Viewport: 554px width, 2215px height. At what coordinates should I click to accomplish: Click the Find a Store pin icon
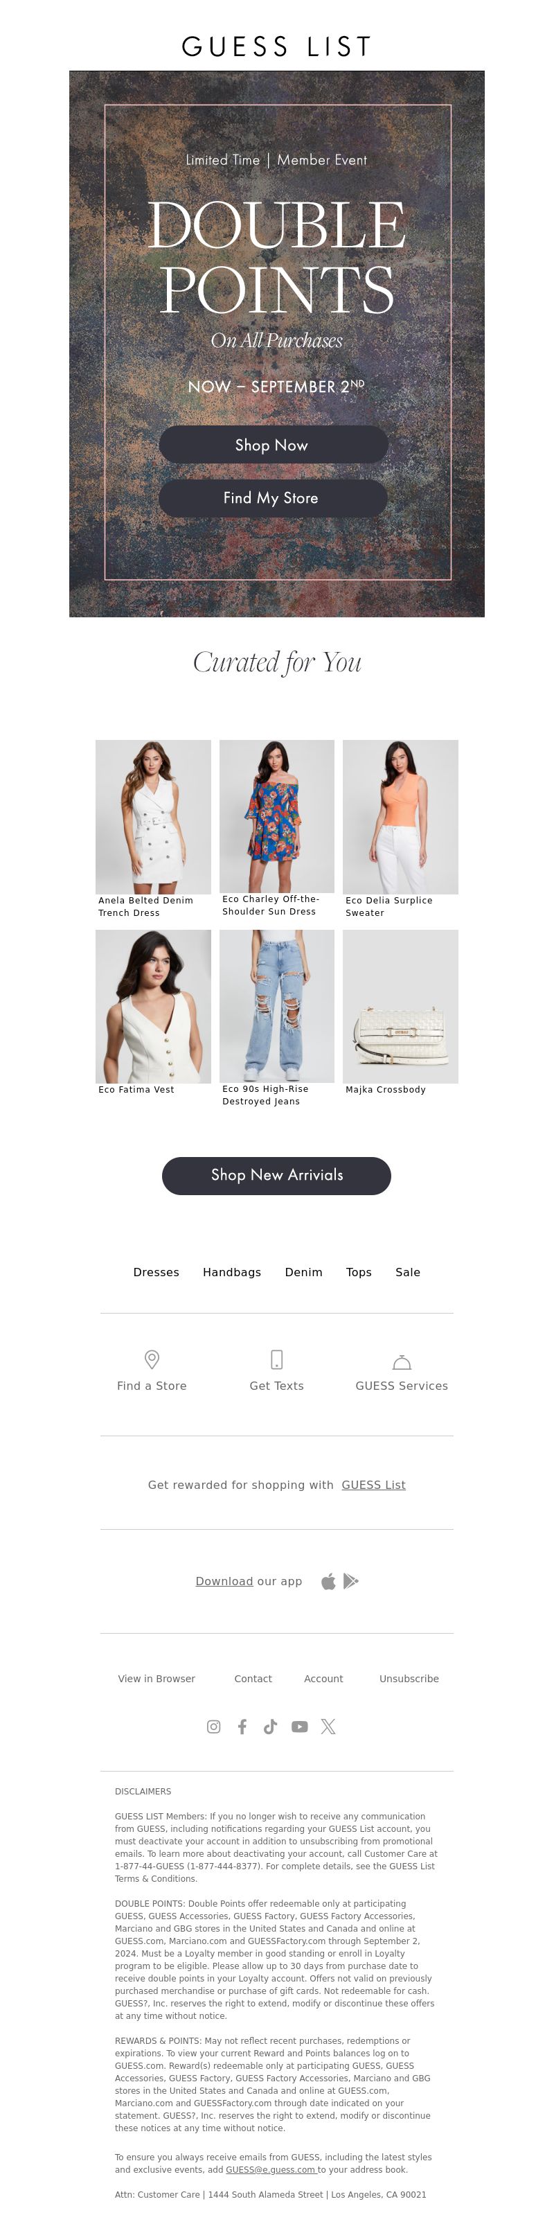coord(152,1359)
